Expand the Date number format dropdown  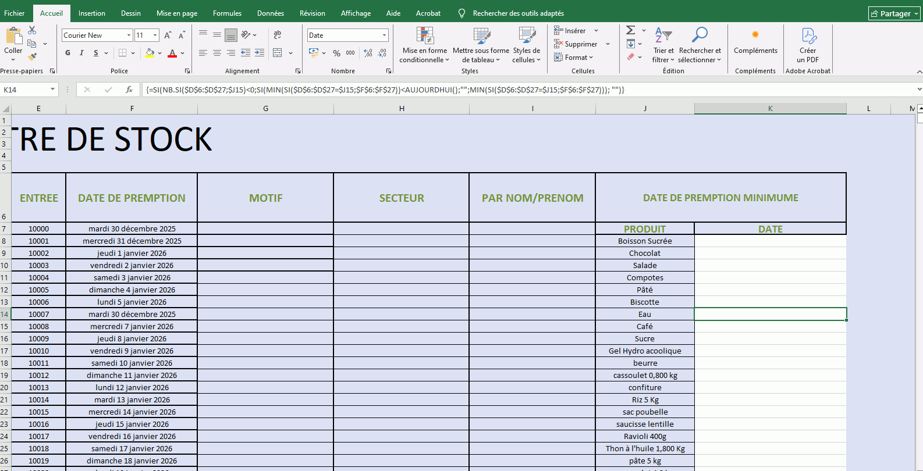(384, 35)
